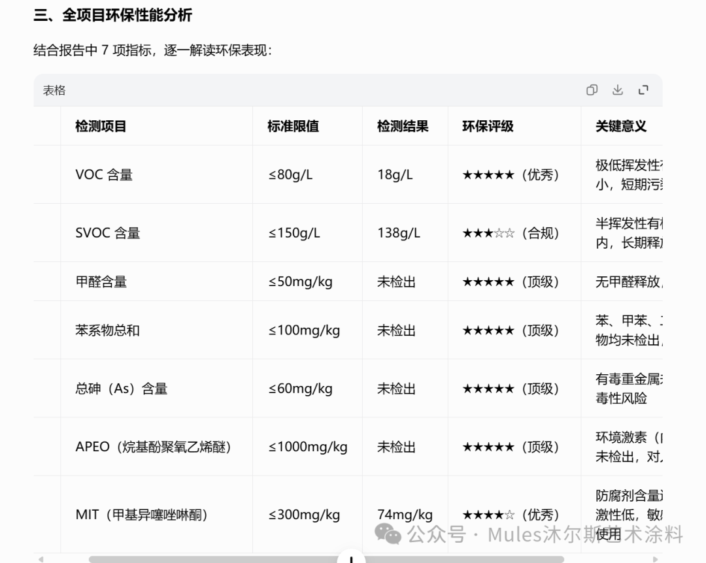706x563 pixels.
Task: Click the 苯系物总和 row (顶级) rating
Action: 511,330
